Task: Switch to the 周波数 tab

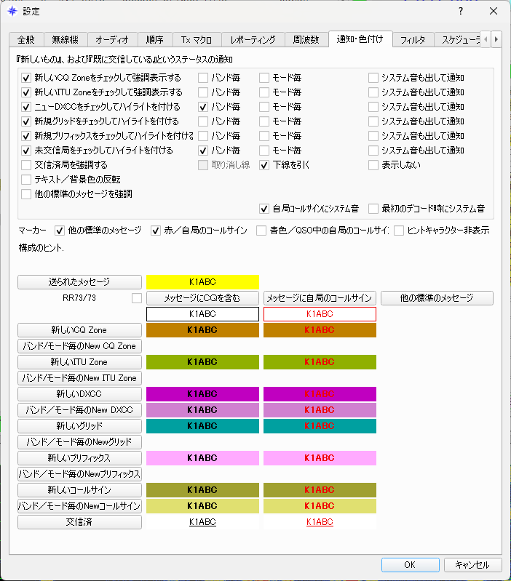Action: tap(301, 40)
